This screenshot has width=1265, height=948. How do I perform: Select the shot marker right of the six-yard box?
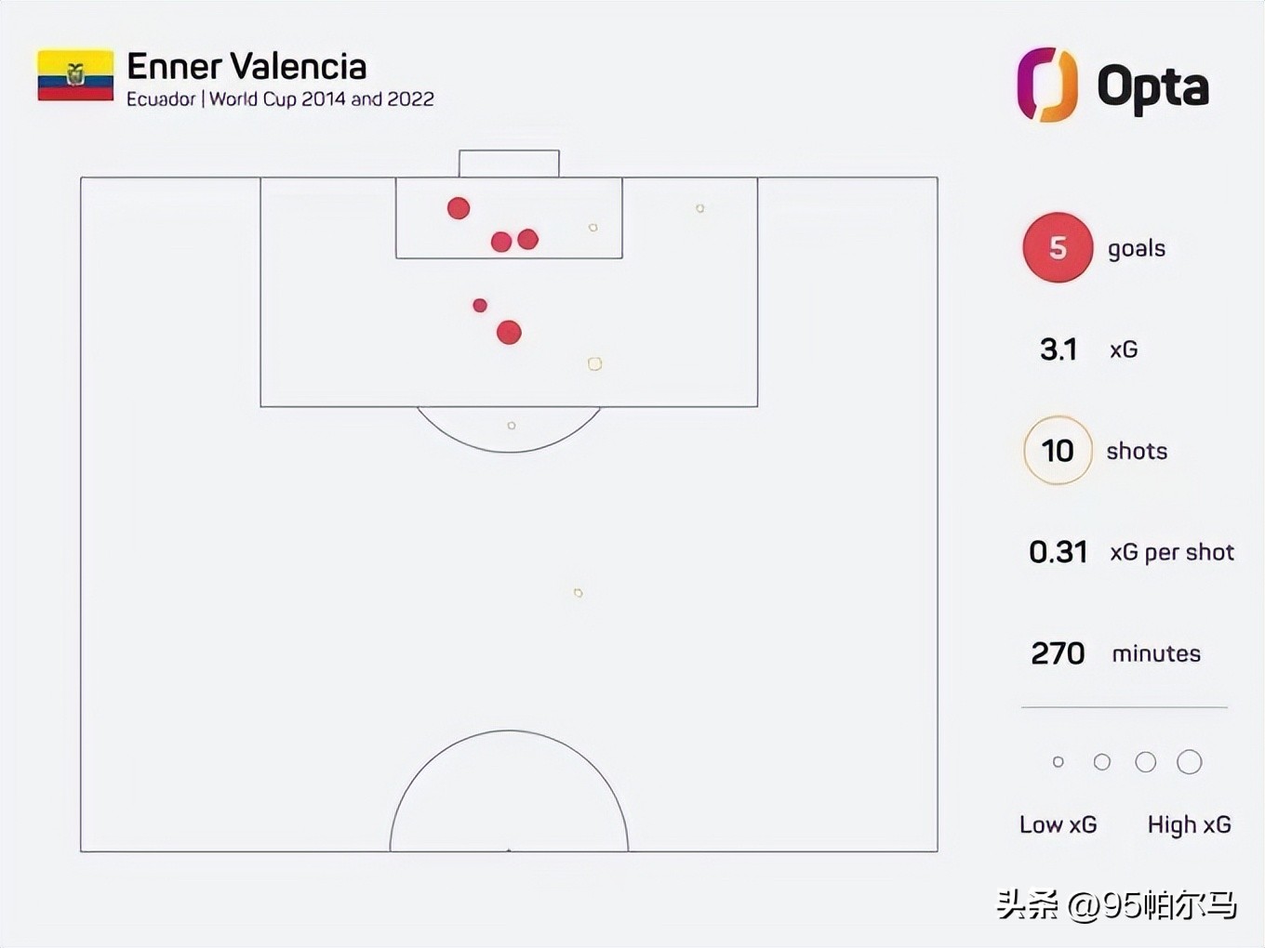tap(700, 209)
